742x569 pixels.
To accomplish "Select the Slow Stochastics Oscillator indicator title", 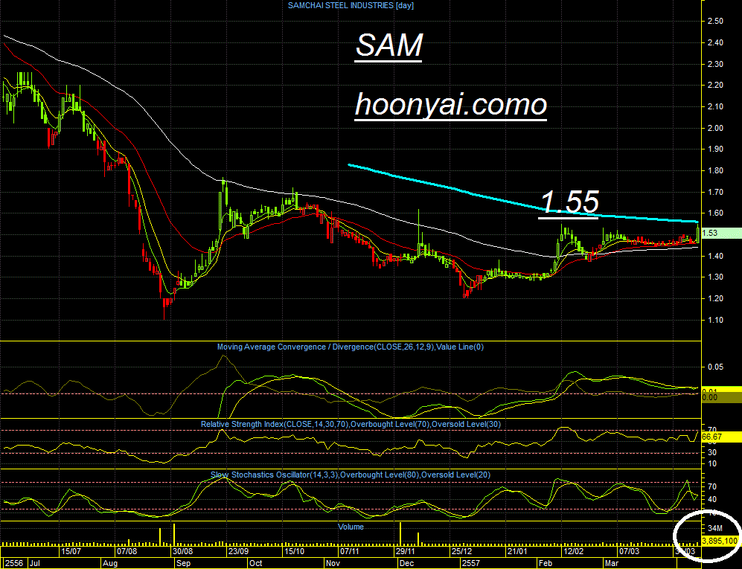I will coord(351,475).
